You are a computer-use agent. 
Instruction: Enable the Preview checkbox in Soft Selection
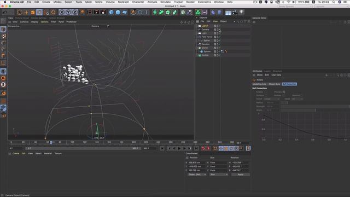point(284,92)
